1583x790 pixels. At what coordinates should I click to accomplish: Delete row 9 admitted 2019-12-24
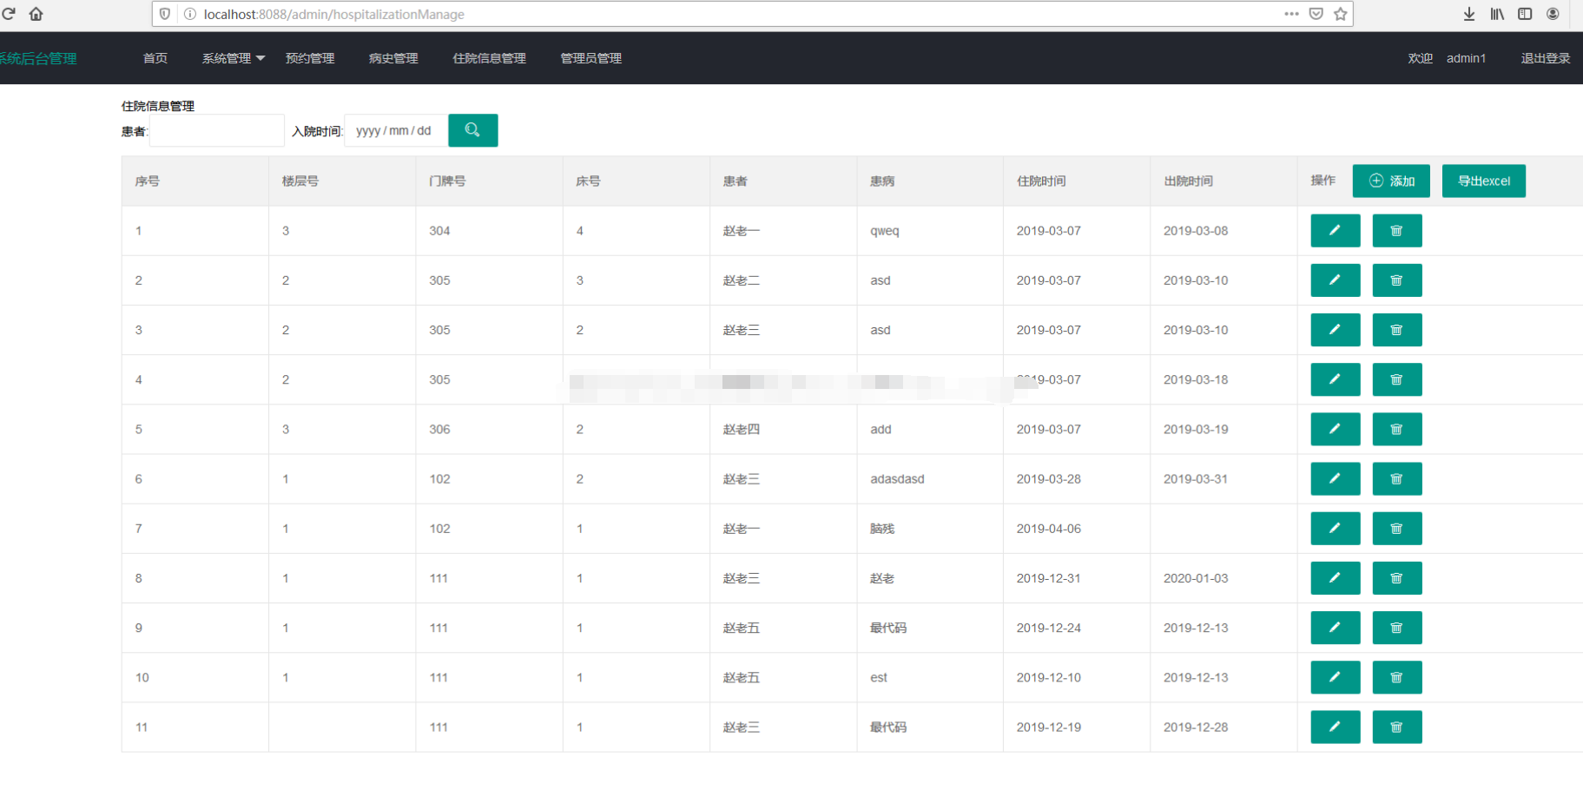(1396, 628)
